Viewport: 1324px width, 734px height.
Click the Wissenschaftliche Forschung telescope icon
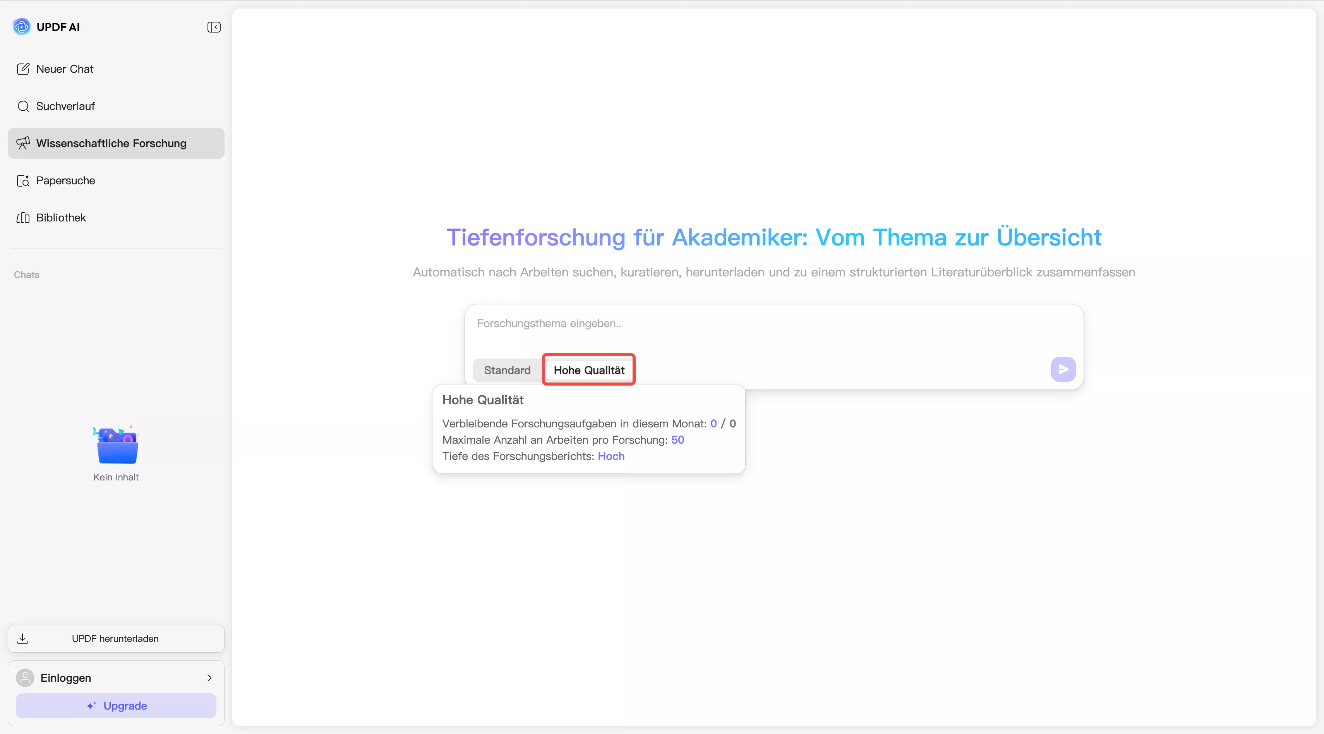pos(24,143)
